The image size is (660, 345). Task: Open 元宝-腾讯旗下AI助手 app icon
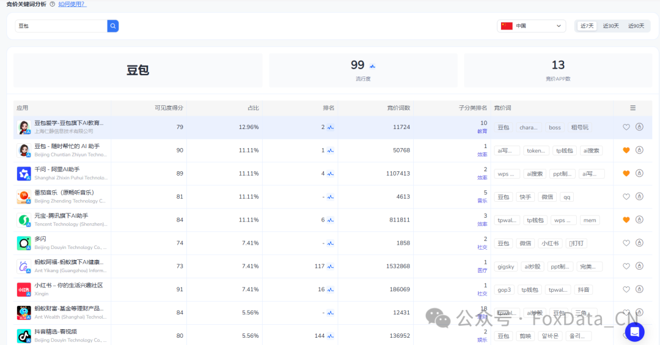point(24,220)
